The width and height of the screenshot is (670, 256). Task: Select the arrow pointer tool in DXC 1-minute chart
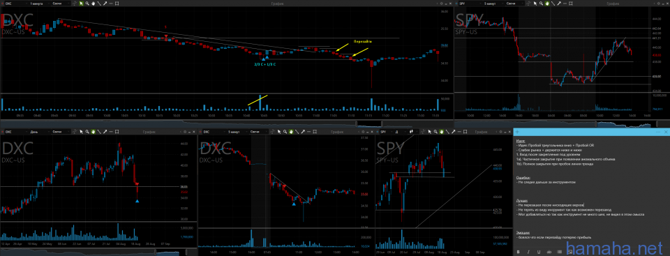click(81, 3)
